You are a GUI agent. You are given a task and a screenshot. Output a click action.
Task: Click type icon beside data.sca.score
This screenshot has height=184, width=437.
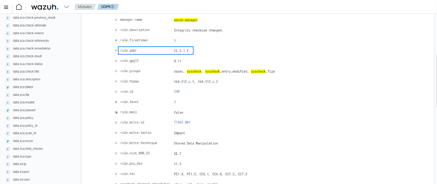coord(8,141)
